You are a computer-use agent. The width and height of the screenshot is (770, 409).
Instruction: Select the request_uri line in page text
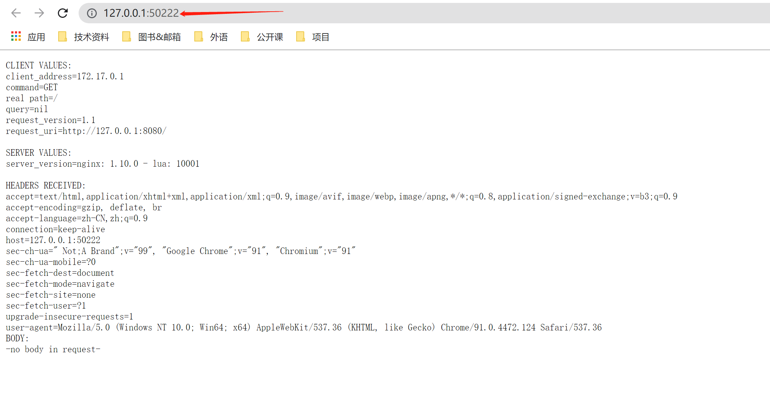point(86,131)
